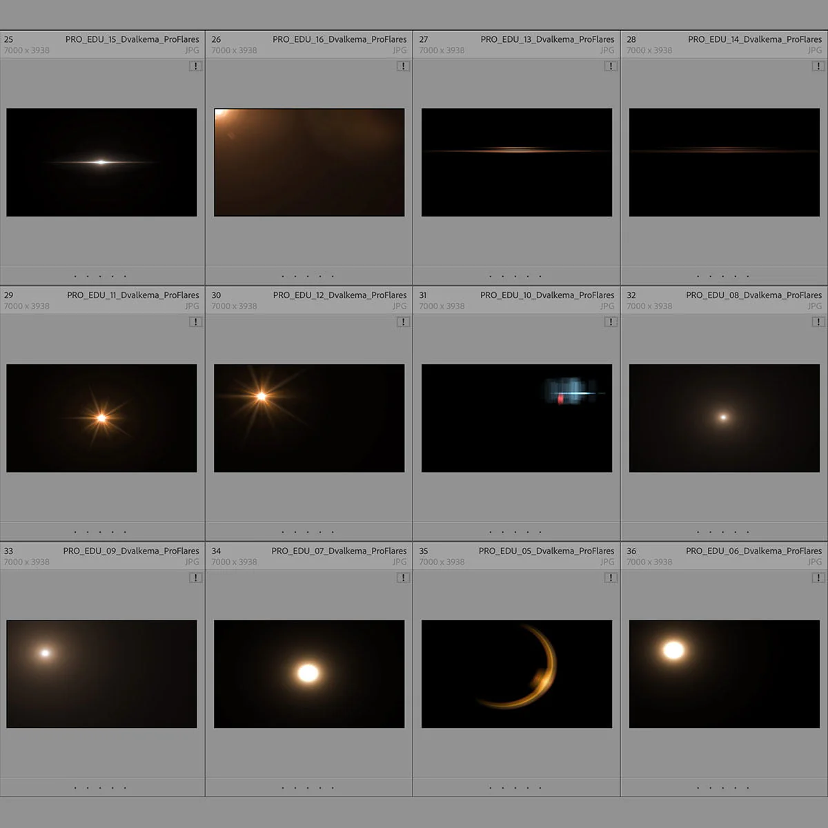
Task: Click the rating dots under PRO_EDU_15 image
Action: [100, 276]
